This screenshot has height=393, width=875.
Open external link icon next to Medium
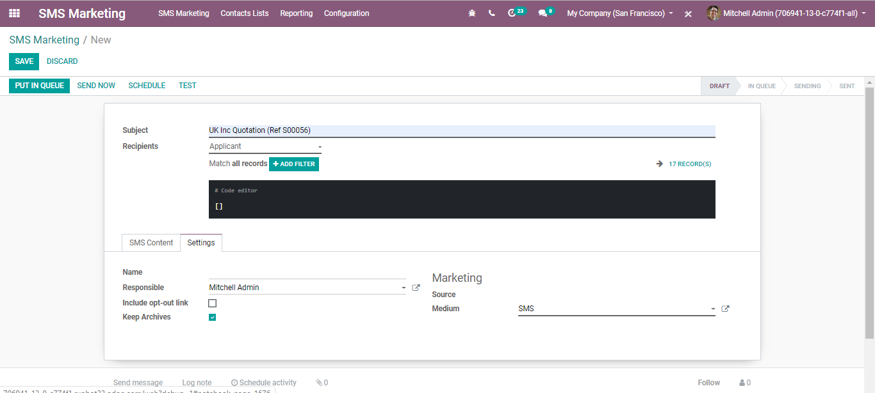coord(725,309)
